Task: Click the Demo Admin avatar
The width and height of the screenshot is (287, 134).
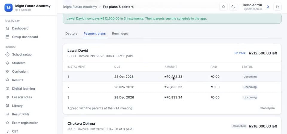Action: pos(268,7)
